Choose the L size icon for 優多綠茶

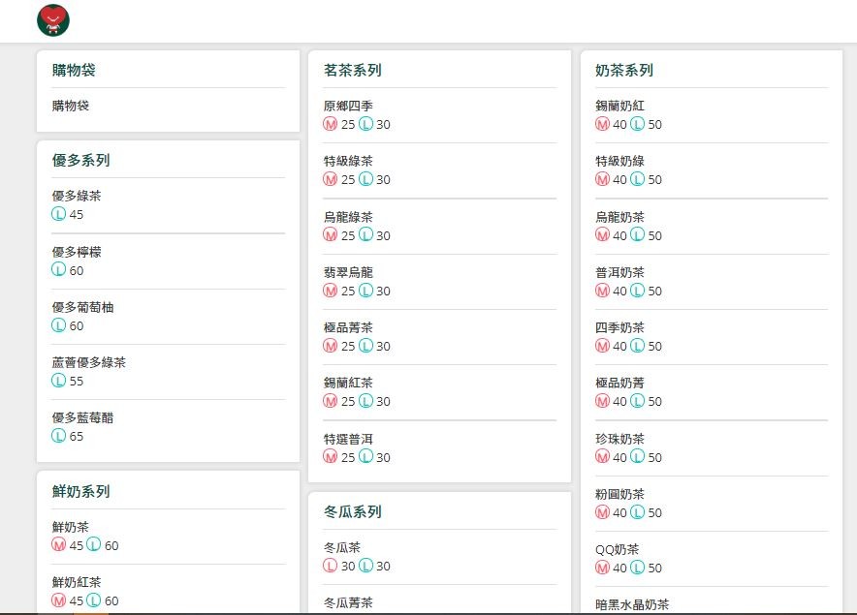tap(59, 215)
